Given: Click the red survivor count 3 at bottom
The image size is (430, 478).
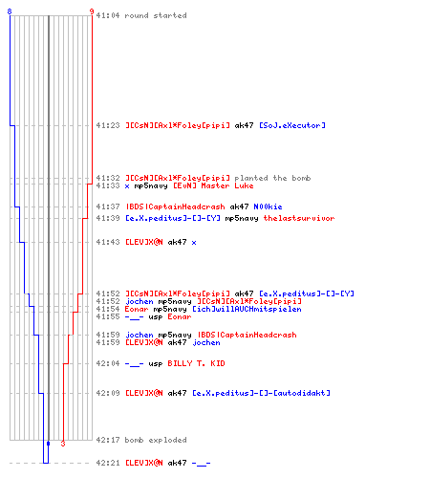Looking at the screenshot, I should [63, 444].
